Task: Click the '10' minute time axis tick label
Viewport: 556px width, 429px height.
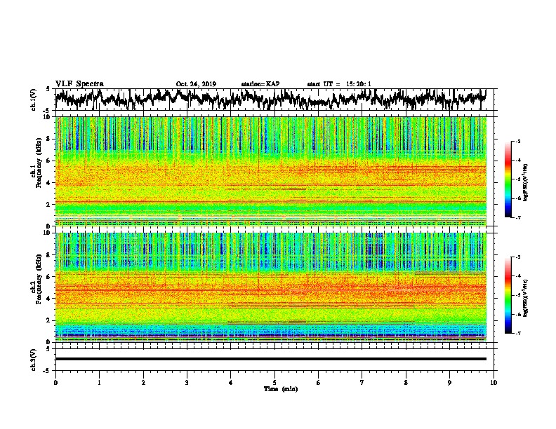Action: point(494,383)
